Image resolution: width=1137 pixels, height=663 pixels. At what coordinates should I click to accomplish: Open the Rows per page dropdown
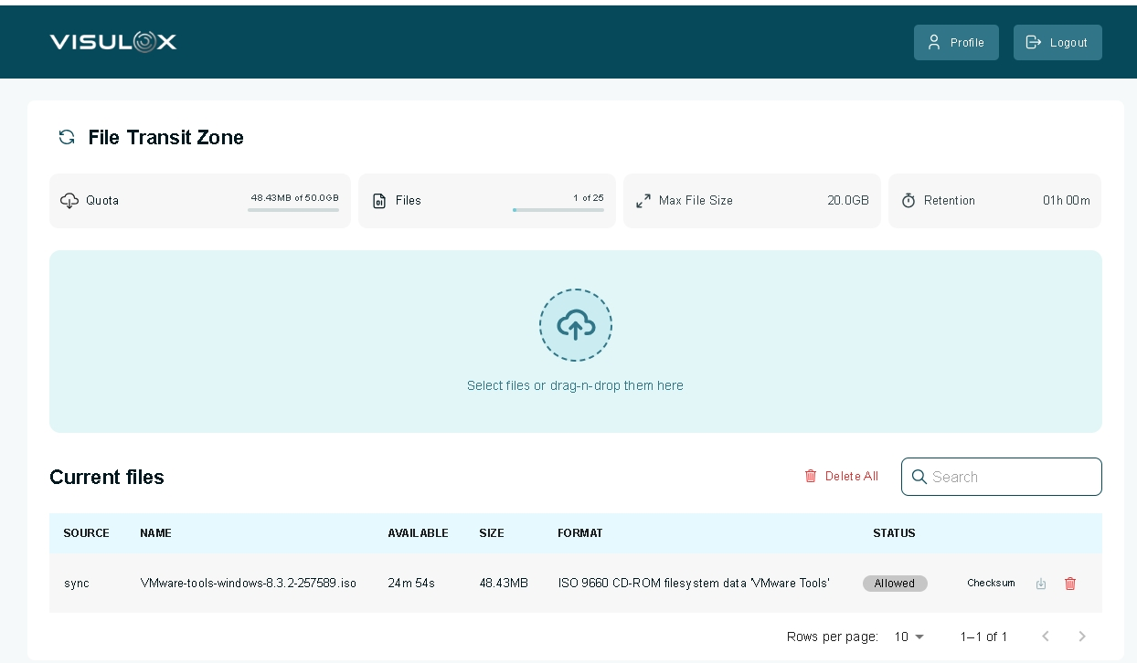click(x=909, y=637)
